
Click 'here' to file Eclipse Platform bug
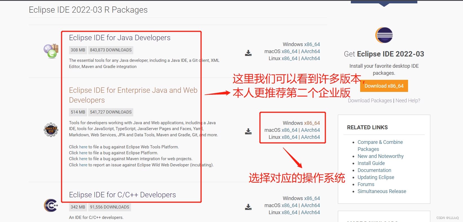pyautogui.click(x=83, y=153)
